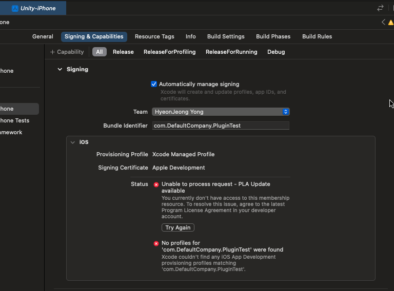
Task: Click the Unable to process request message
Action: [x=216, y=188]
